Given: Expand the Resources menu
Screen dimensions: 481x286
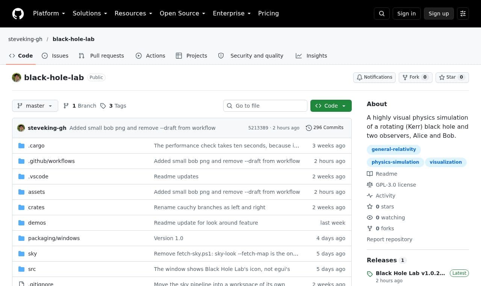Looking at the screenshot, I should 133,14.
